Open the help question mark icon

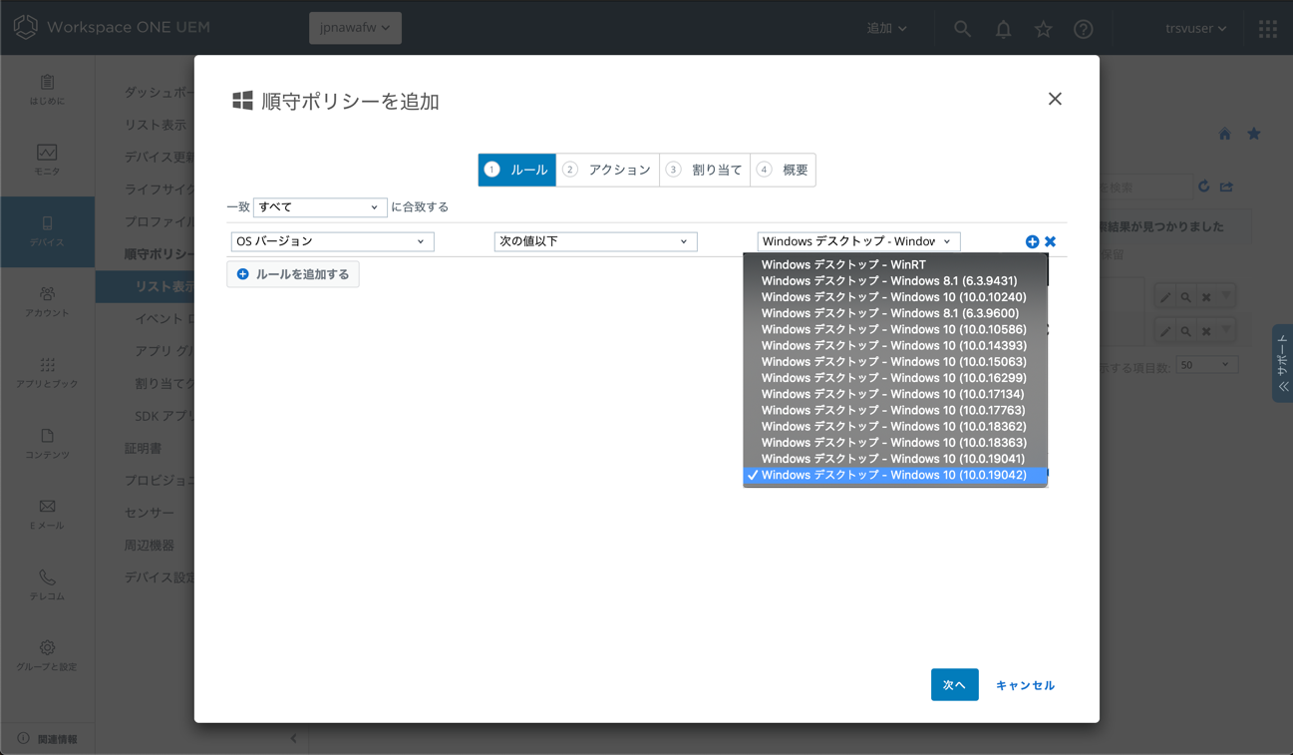point(1084,29)
